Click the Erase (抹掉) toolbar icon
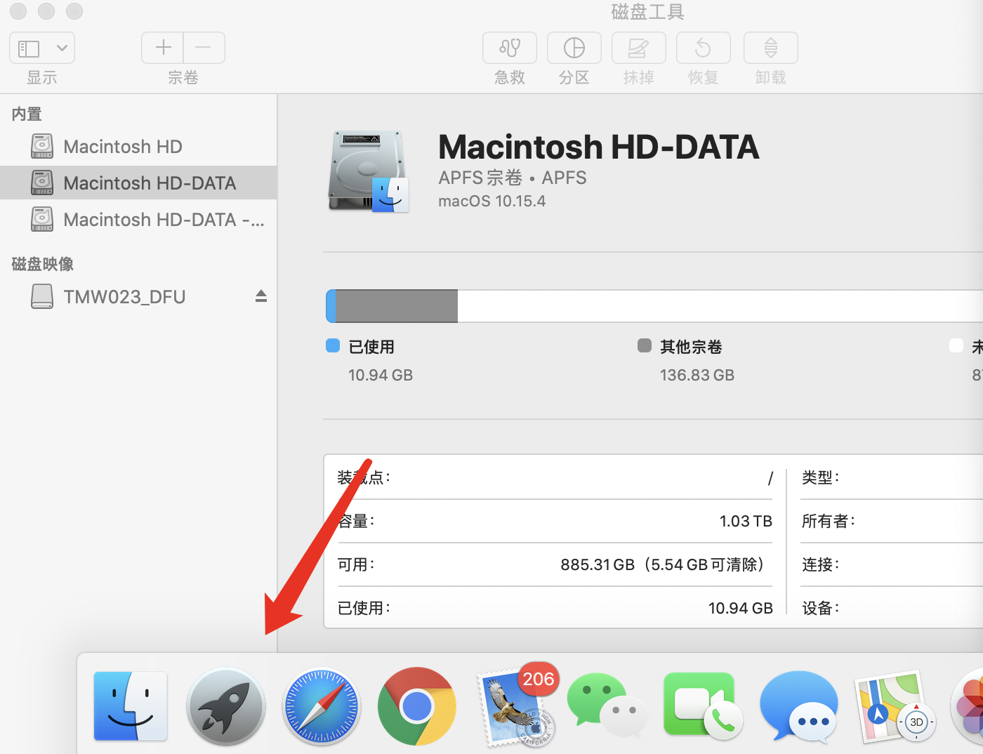This screenshot has width=983, height=754. pos(639,48)
